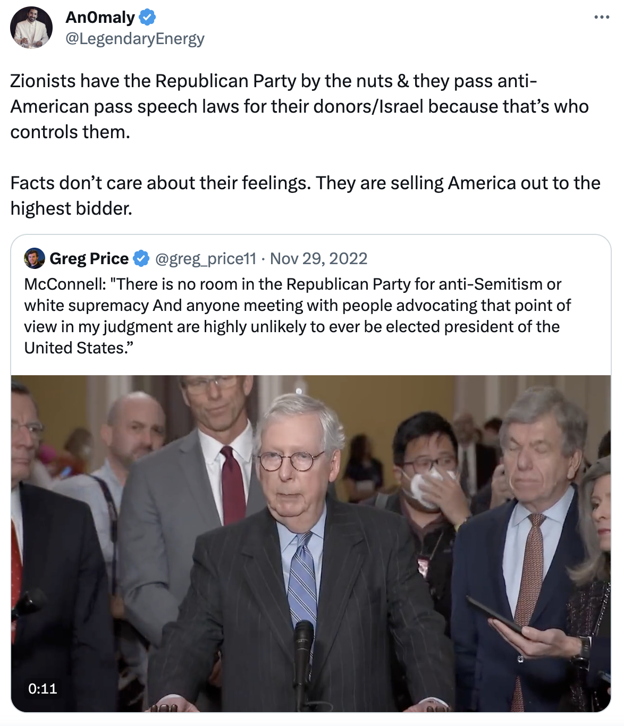Open the Greg Price display name
The width and height of the screenshot is (624, 726).
[89, 259]
